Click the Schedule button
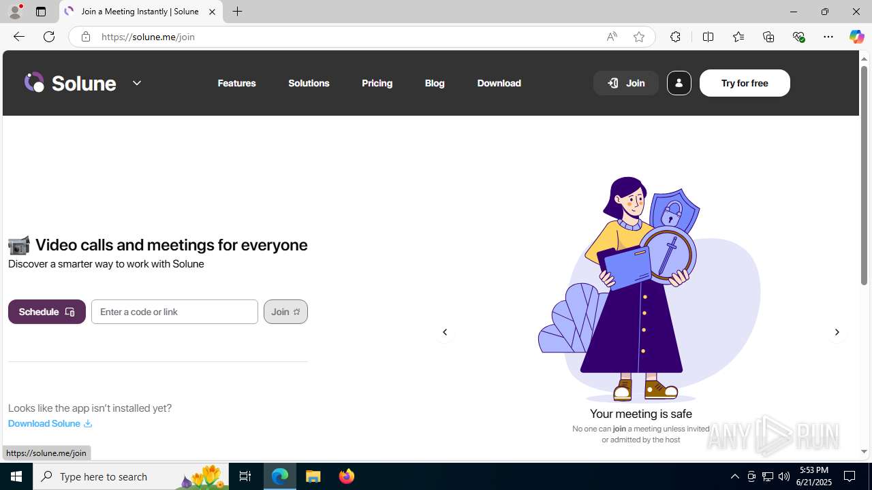872x490 pixels. (x=47, y=312)
